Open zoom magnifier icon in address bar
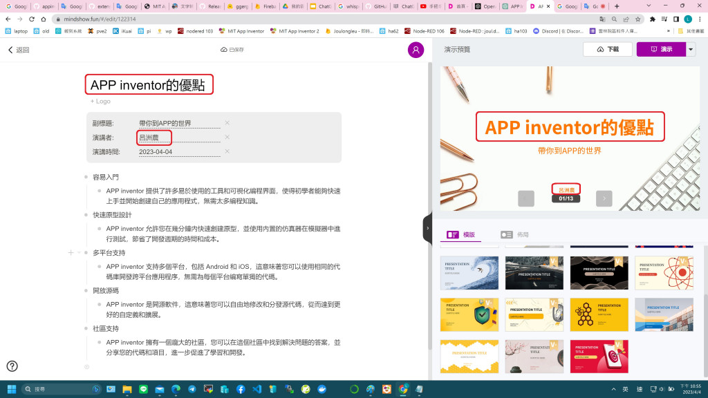This screenshot has width=708, height=398. (x=614, y=19)
